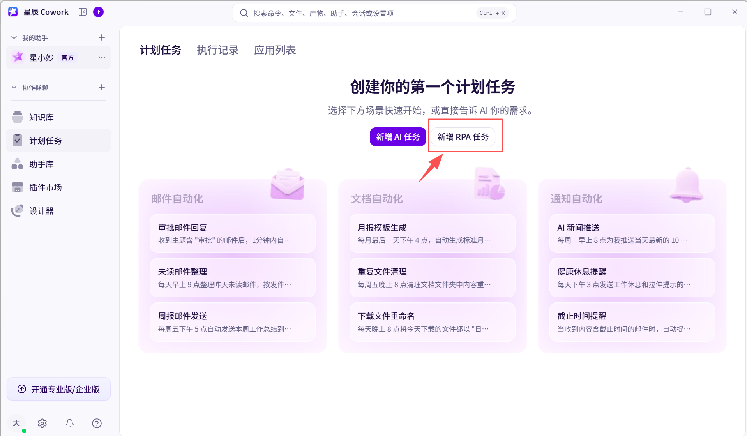
Task: Click the user avatar at bottom left
Action: pyautogui.click(x=16, y=423)
